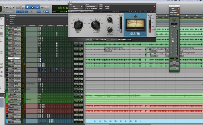The height and width of the screenshot is (125, 203).
Task: Select BLACKY revision
Action: point(128,39)
